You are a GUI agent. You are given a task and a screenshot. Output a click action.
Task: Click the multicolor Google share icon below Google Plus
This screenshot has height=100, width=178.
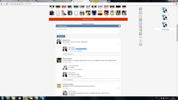pos(140,30)
